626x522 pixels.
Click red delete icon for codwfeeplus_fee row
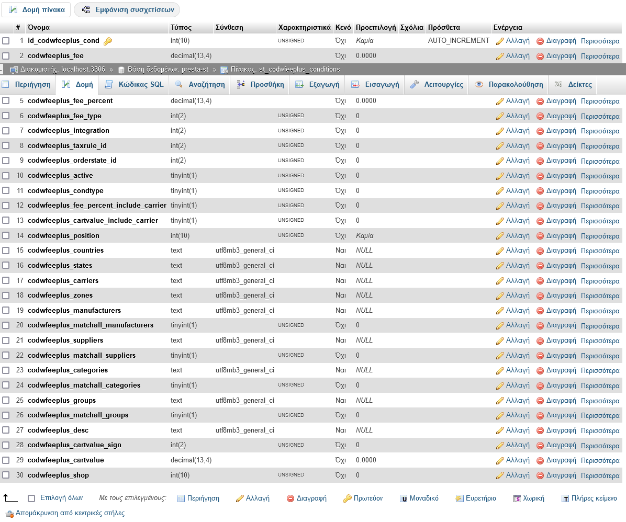tap(540, 56)
